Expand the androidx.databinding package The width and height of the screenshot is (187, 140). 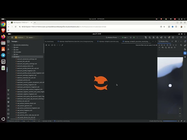[12, 45]
